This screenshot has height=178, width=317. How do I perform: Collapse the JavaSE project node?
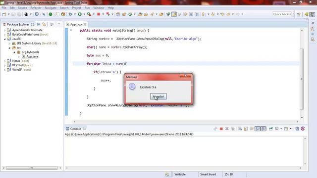4,39
